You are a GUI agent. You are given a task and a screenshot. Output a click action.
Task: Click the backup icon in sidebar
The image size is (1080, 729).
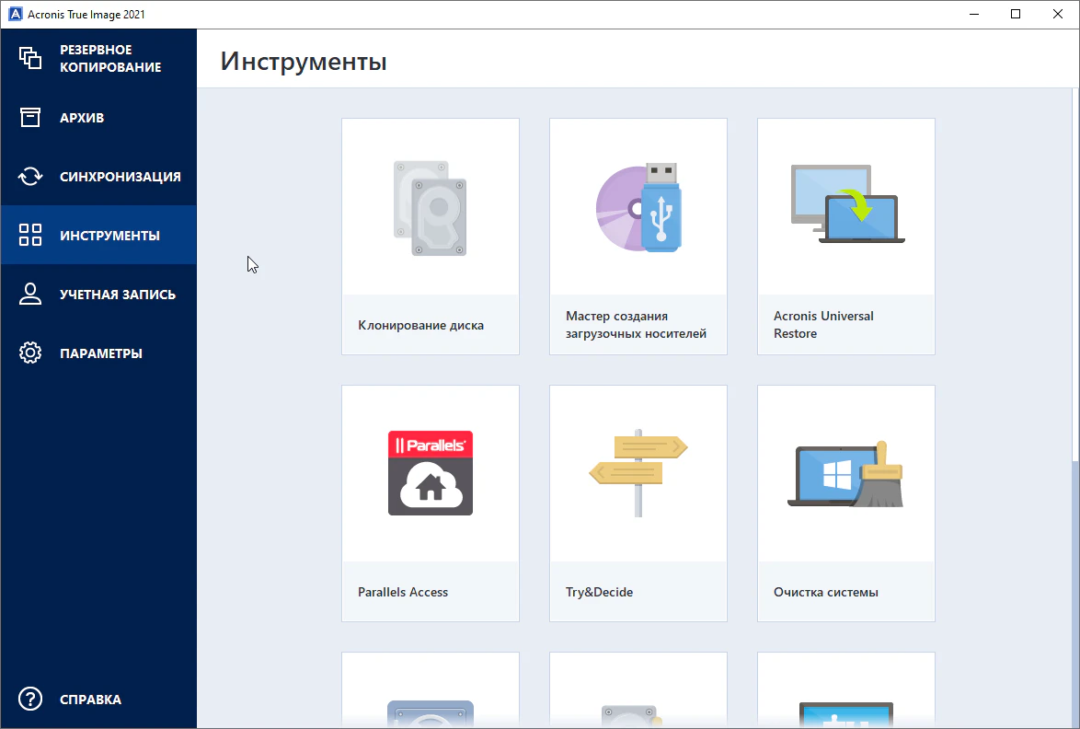(x=30, y=58)
